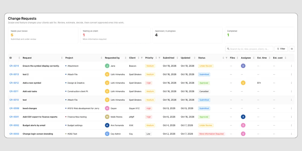
Task: Sort table by Est. time column
Action: 269,58
